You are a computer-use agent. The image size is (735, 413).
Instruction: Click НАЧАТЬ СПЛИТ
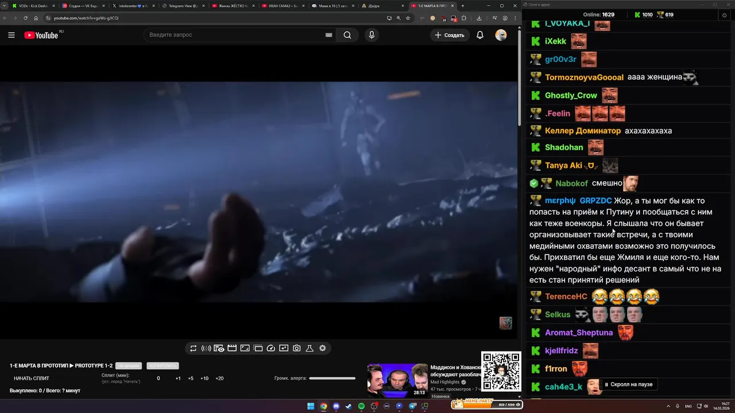[x=32, y=379]
